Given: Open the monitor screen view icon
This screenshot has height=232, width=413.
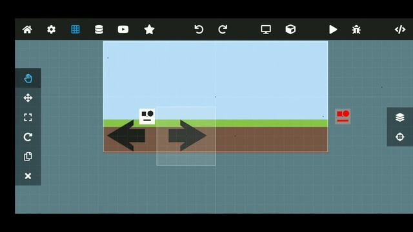Looking at the screenshot, I should [x=266, y=30].
